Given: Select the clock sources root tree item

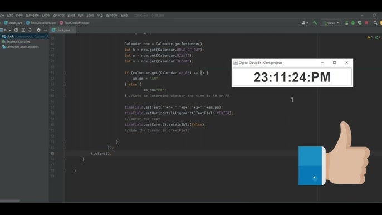Looking at the screenshot, I should (25, 36).
